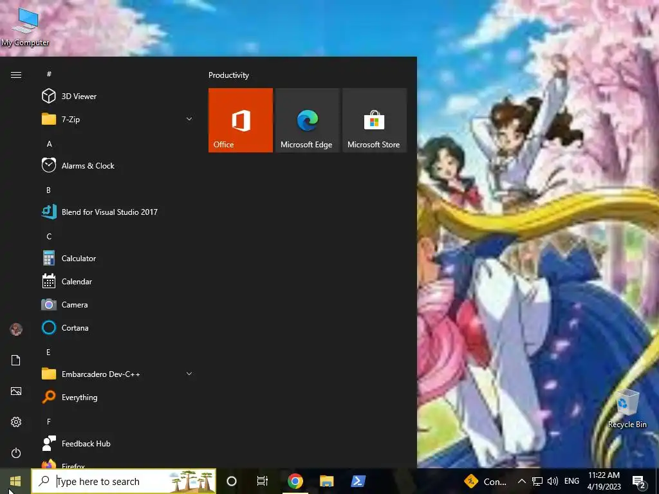This screenshot has height=494, width=659.
Task: Open Cortana from the app list
Action: pos(118,327)
